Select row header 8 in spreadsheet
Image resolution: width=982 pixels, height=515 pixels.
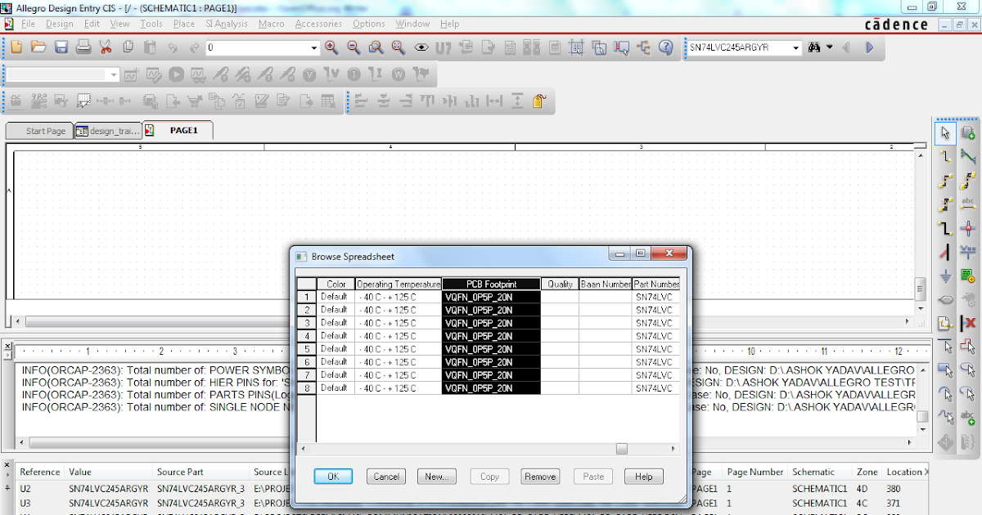[x=307, y=388]
